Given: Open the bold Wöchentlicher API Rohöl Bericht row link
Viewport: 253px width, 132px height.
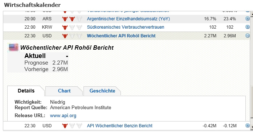Looking at the screenshot, I should (x=121, y=36).
